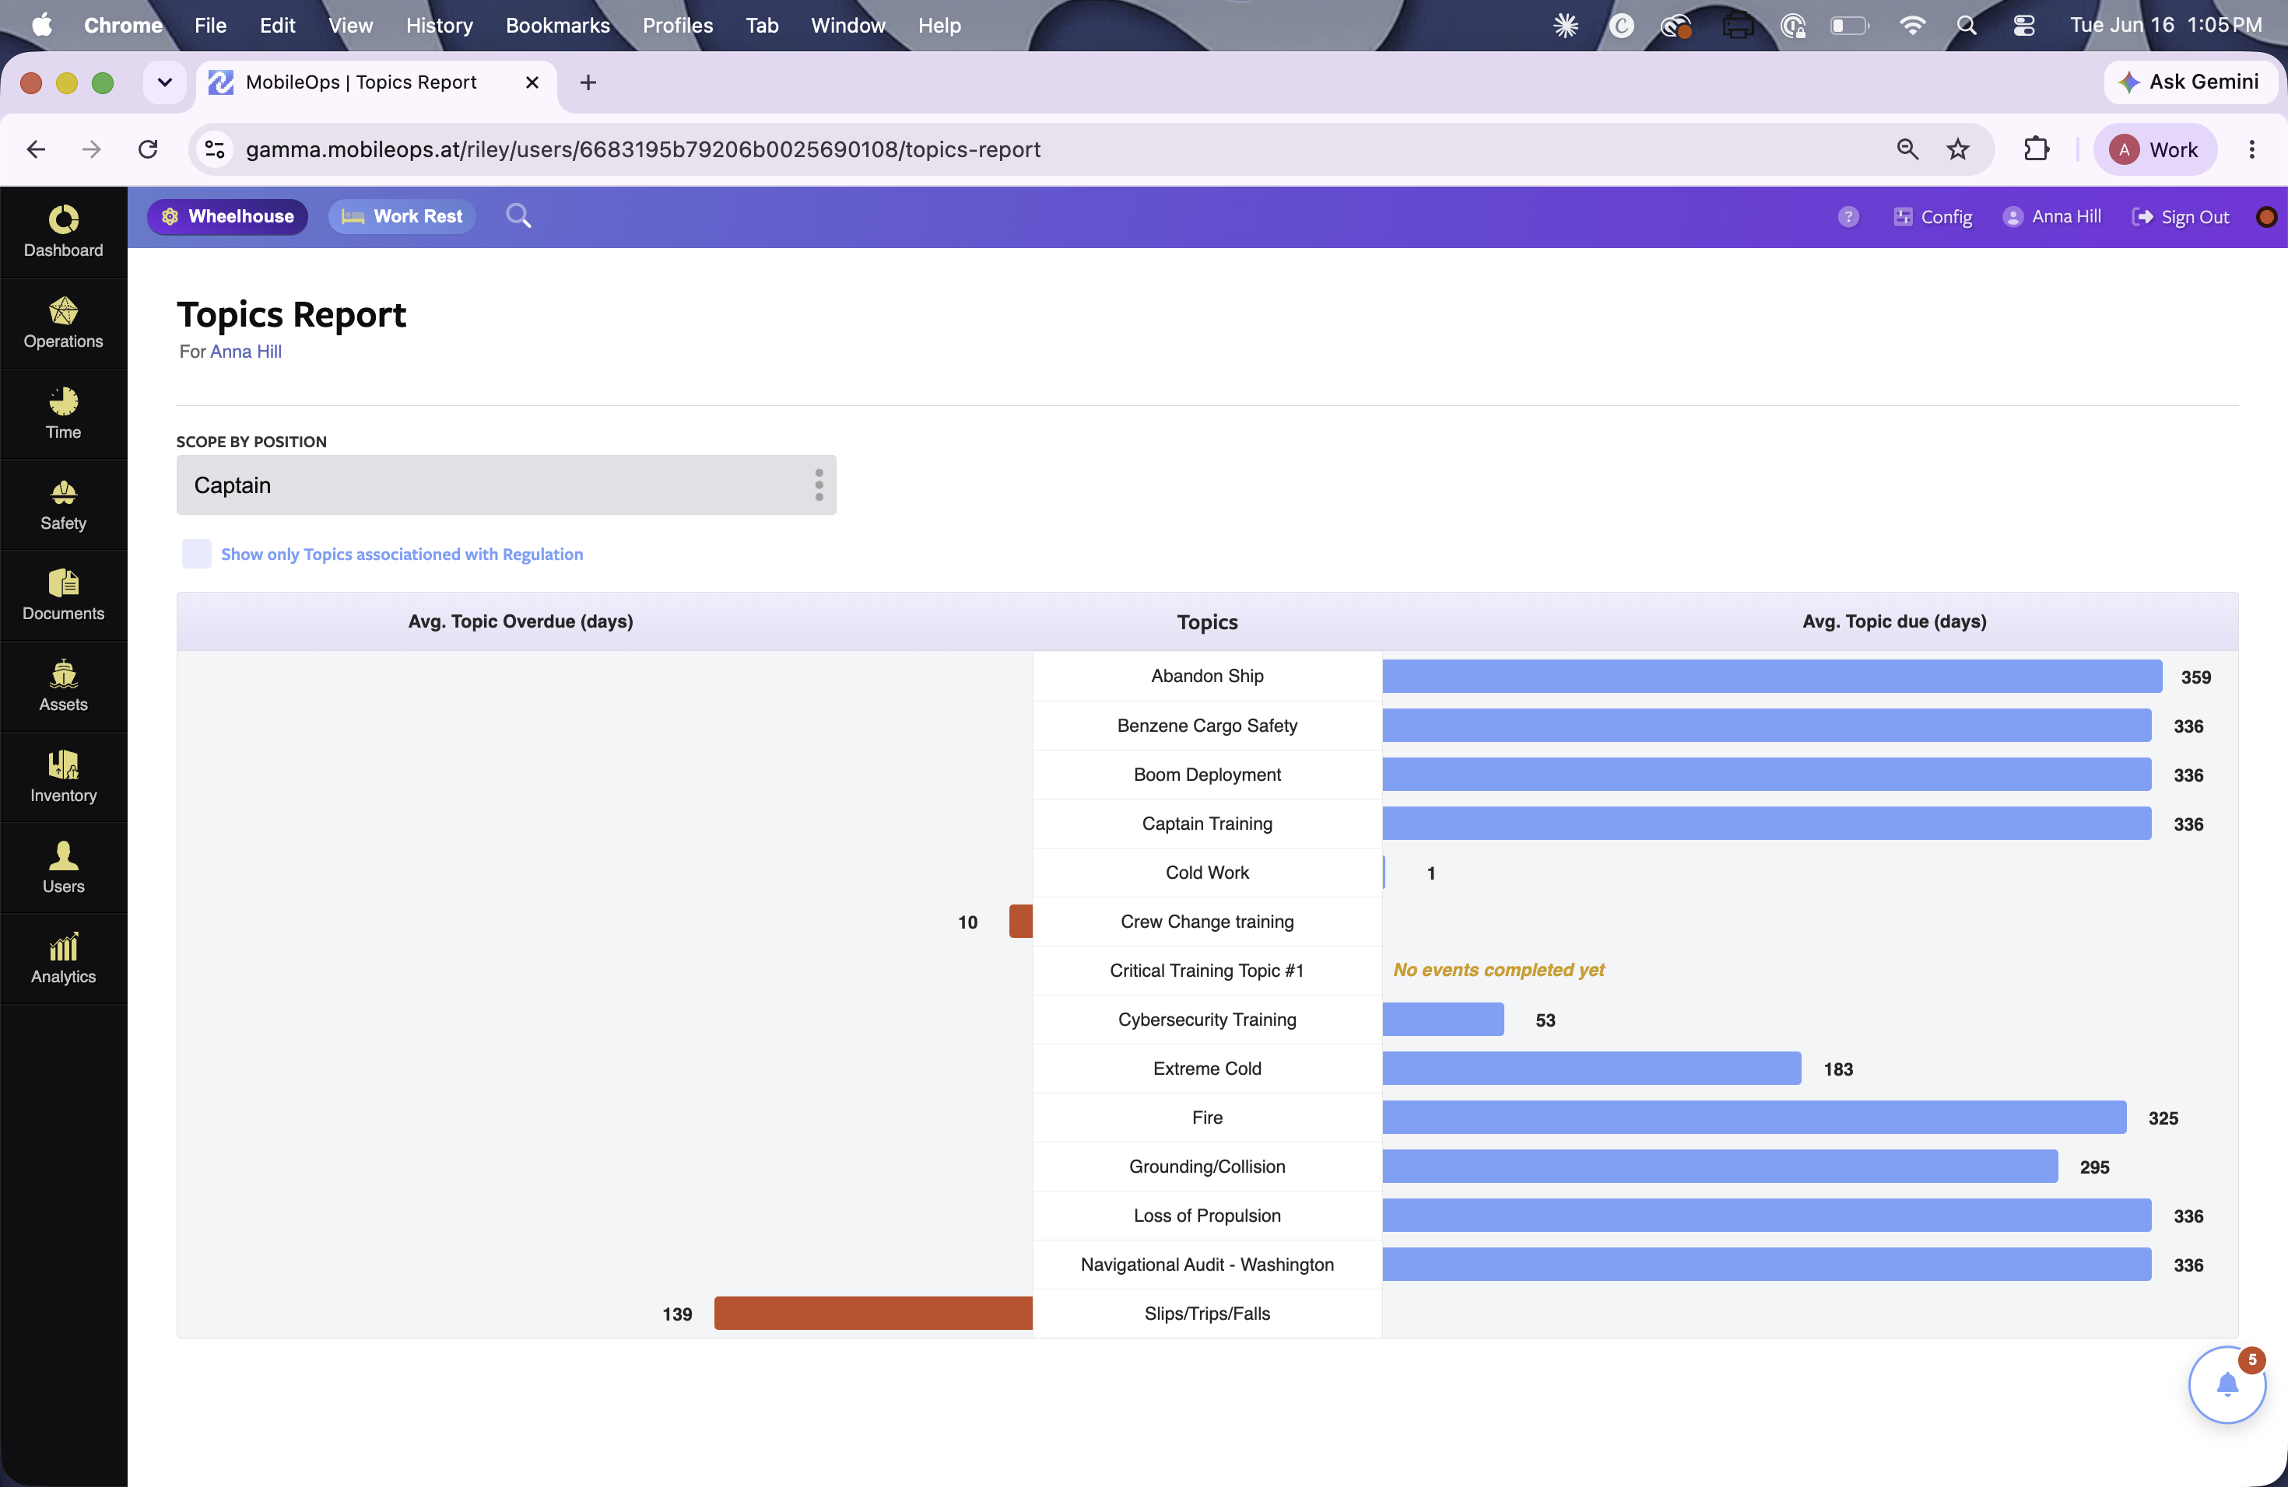
Task: Open macOS Control Center icon
Action: click(x=2023, y=26)
